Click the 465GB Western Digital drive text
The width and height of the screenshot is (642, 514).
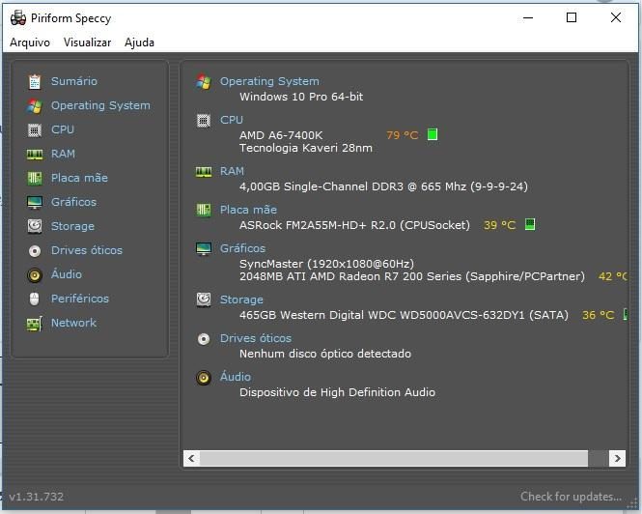[x=405, y=315]
